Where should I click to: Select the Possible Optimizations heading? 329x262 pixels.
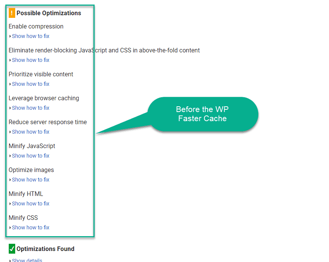tap(49, 13)
